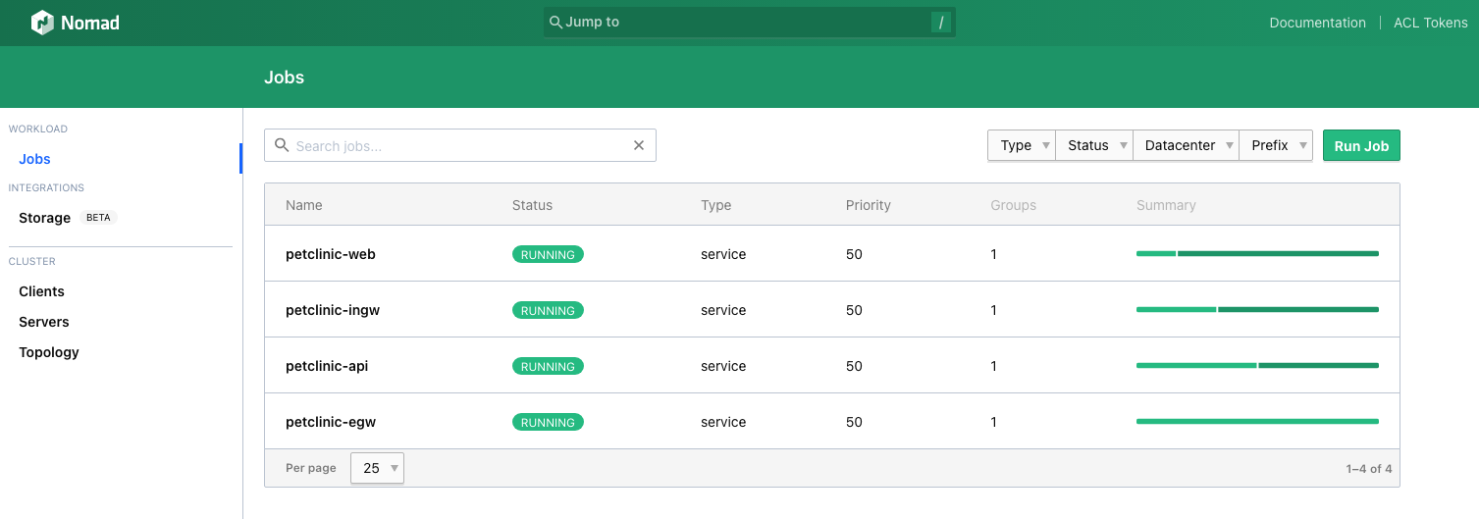The image size is (1479, 519).
Task: Open the petclinic-web job
Action: click(331, 254)
